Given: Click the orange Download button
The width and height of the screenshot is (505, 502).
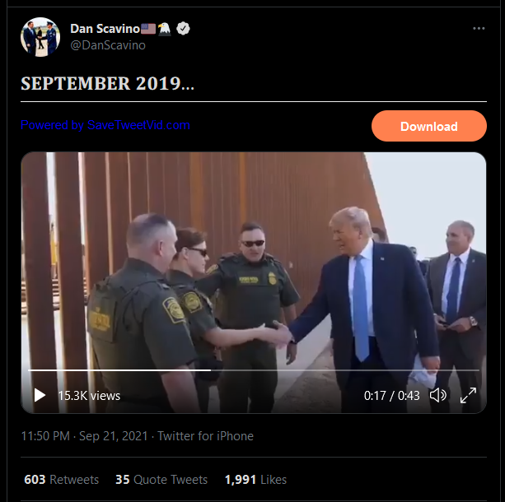Looking at the screenshot, I should tap(429, 126).
